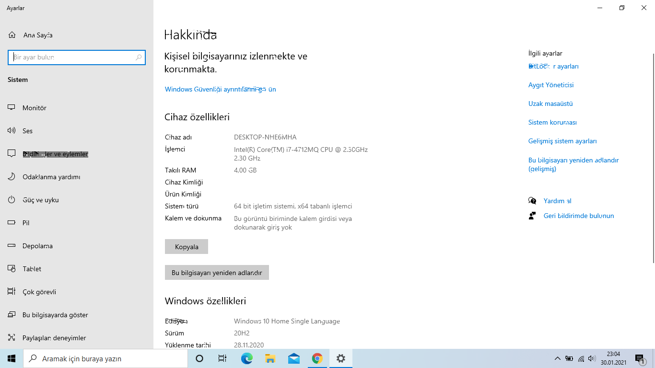
Task: Open the Wi-Fi network flyout in the tray
Action: (581, 358)
